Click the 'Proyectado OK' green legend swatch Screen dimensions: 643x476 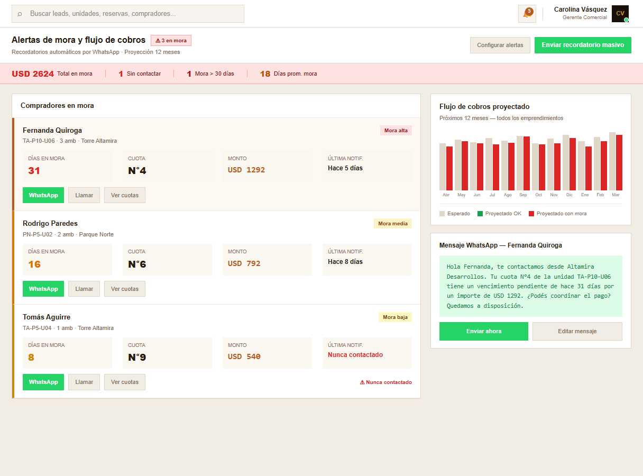click(x=480, y=214)
